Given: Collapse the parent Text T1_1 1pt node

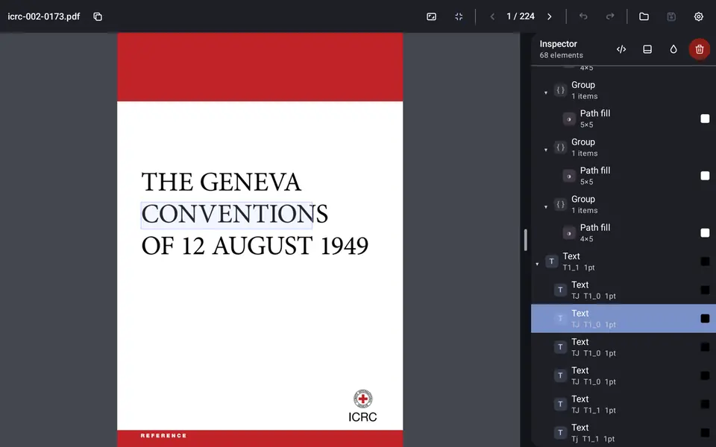Looking at the screenshot, I should click(x=537, y=264).
